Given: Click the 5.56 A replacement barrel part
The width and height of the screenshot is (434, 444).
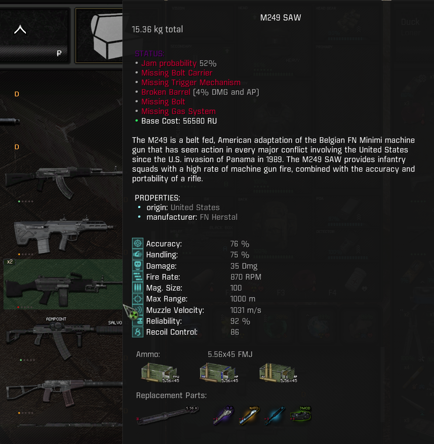Looking at the screenshot, I should click(x=167, y=416).
